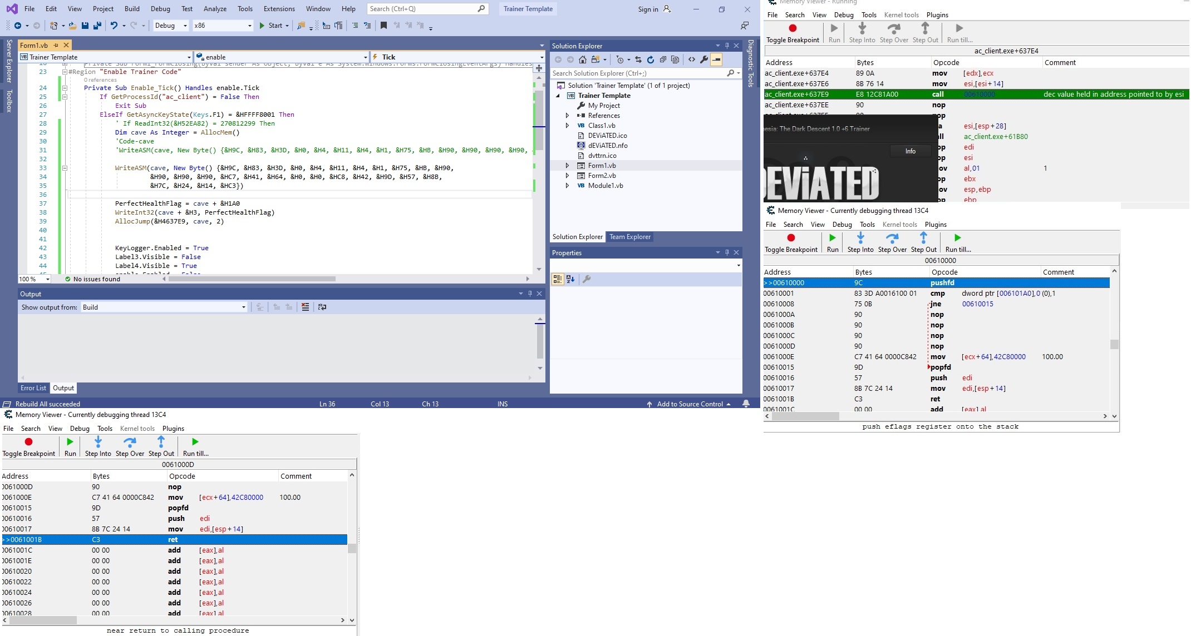Click Step Over in bottom-left Memory Viewer
This screenshot has height=636, width=1191.
pyautogui.click(x=130, y=446)
